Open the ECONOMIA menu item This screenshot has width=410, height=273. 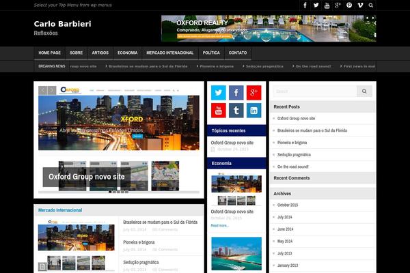coord(128,53)
